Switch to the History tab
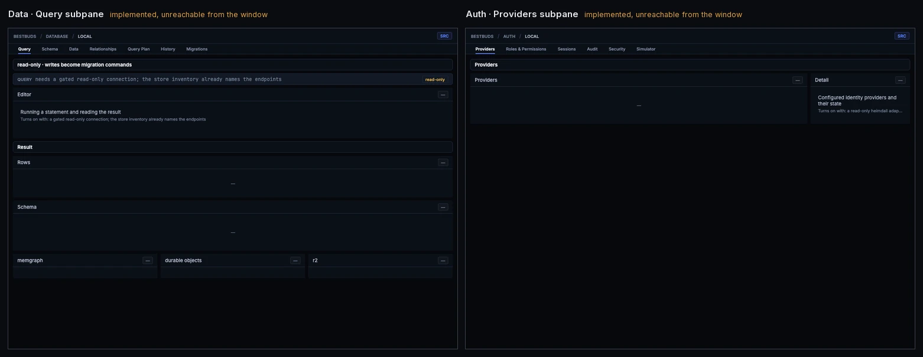Image resolution: width=923 pixels, height=357 pixels. pyautogui.click(x=168, y=49)
